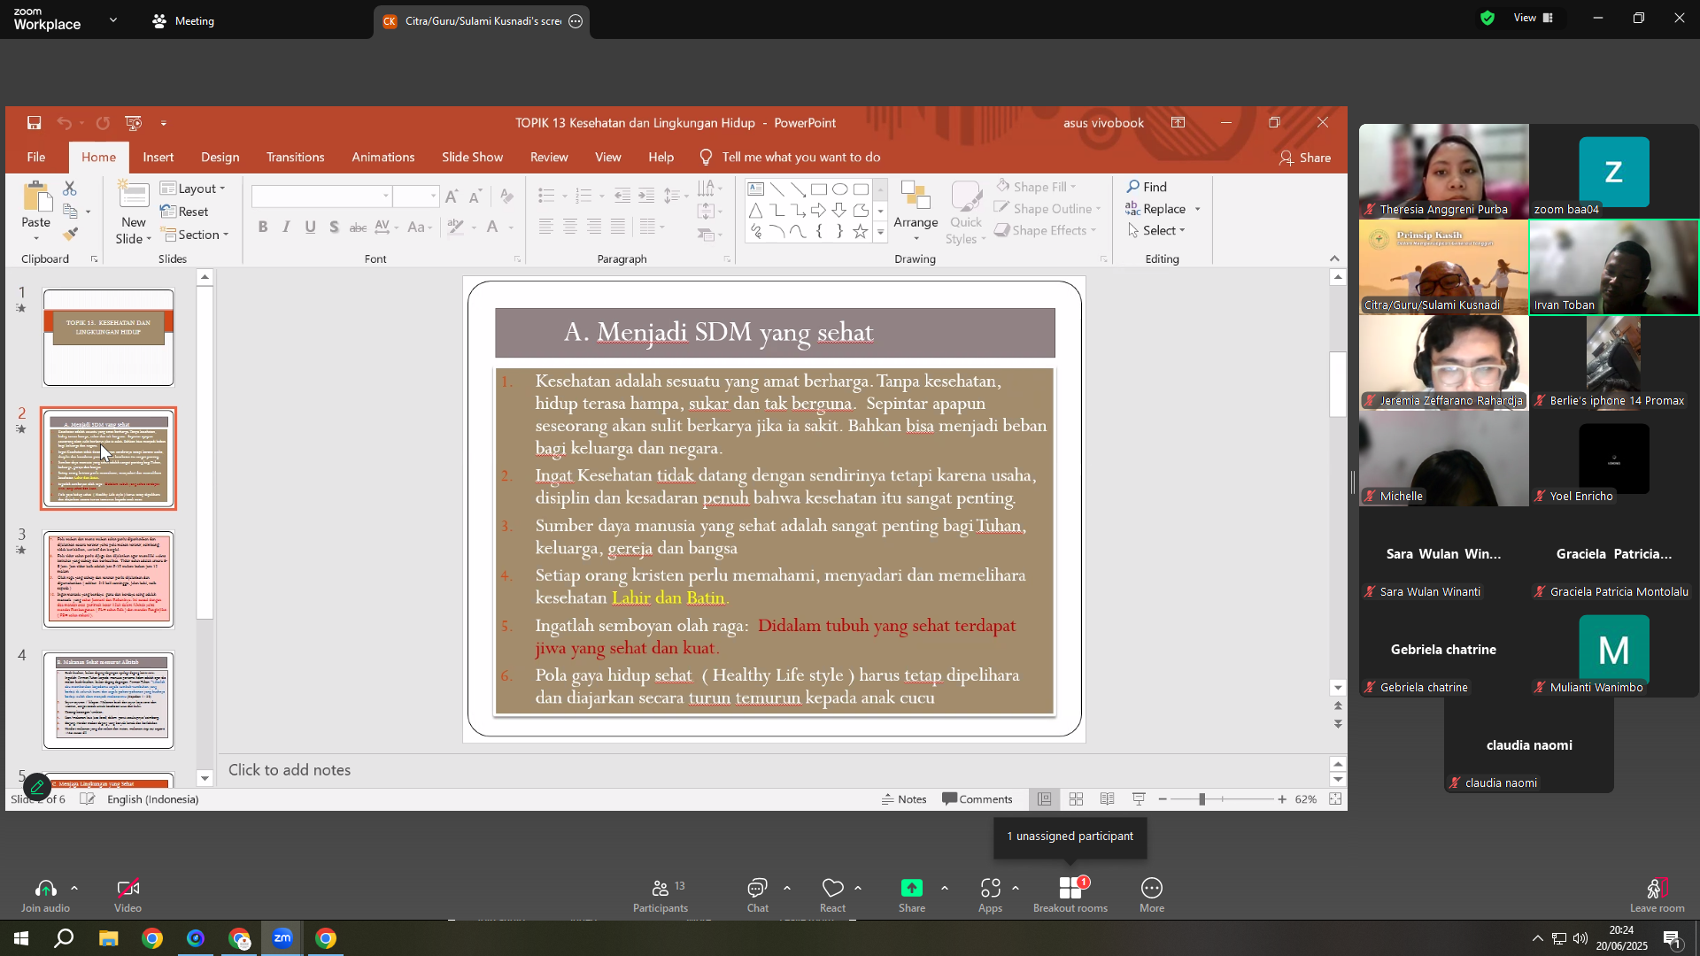
Task: Click the Cut scissors icon
Action: point(70,189)
